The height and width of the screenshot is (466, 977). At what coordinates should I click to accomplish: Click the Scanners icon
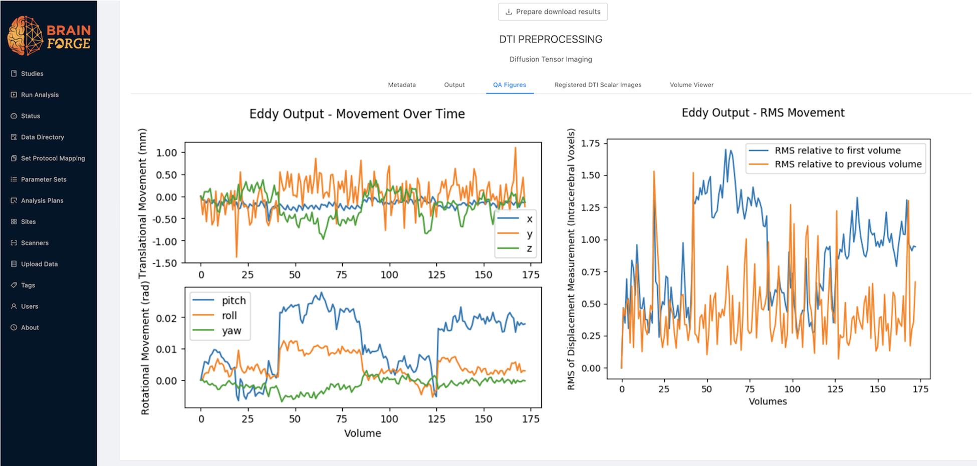click(x=14, y=242)
